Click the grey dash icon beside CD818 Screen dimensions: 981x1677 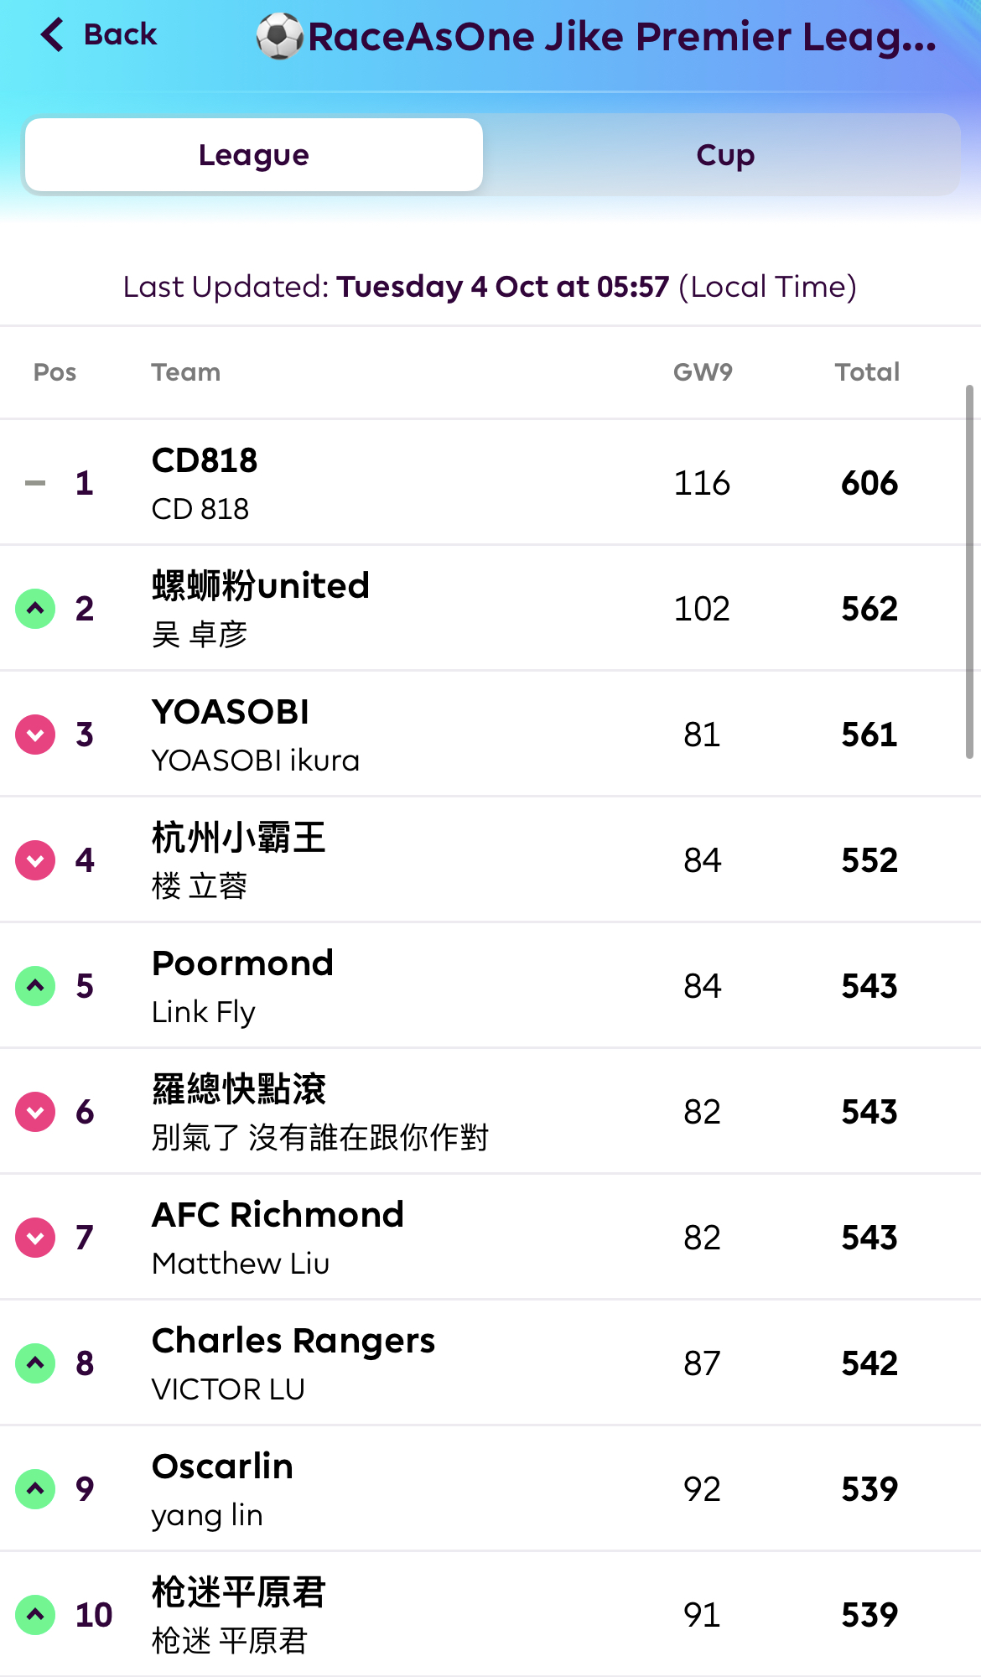[35, 483]
